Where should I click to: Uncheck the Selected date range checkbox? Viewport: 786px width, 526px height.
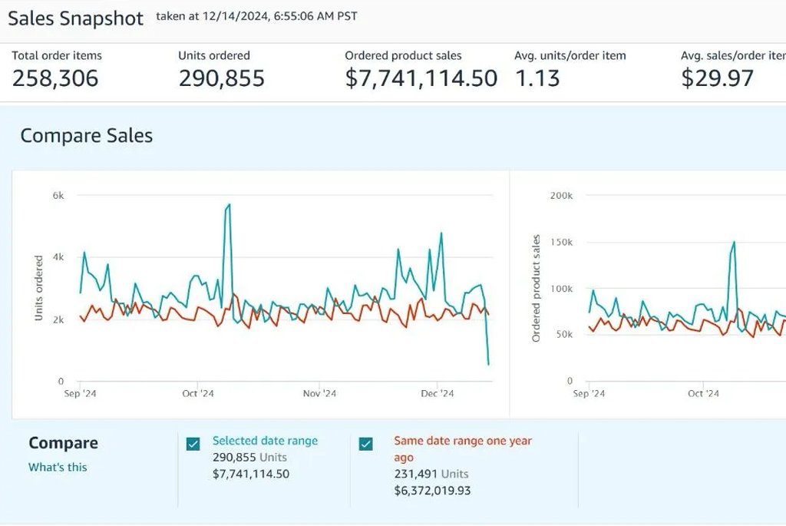[193, 444]
